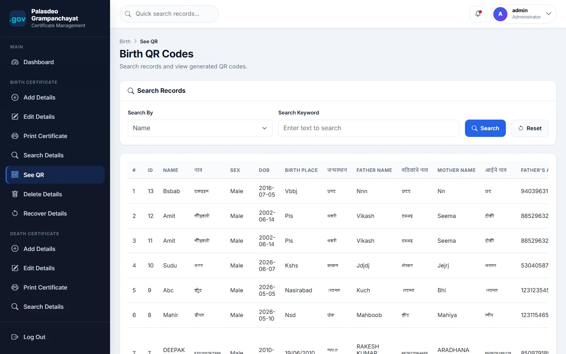Click plus icon beside Birth Add Details
Screen dimensions: 566x354
pos(15,98)
